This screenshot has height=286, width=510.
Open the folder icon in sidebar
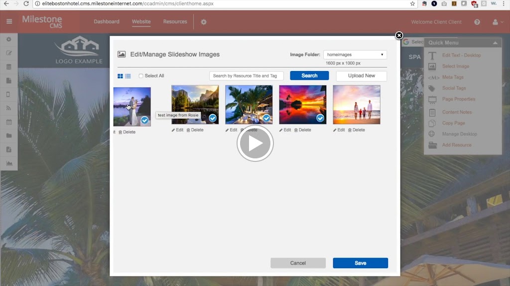[x=9, y=136]
